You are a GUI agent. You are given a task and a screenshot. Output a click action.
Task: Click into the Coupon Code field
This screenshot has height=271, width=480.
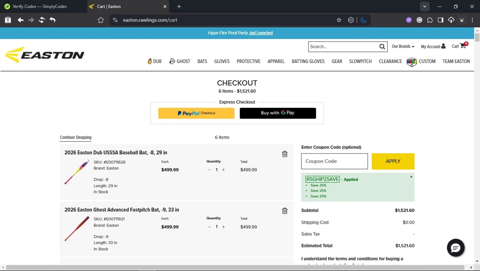pos(334,161)
